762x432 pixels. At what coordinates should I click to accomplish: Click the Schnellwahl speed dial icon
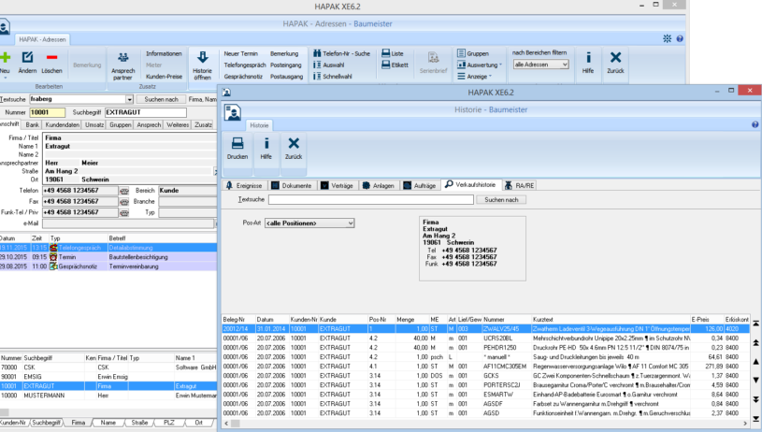[x=317, y=77]
